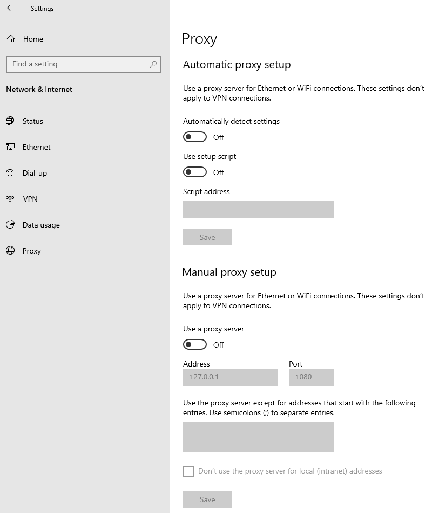Open the Home icon in sidebar
The width and height of the screenshot is (439, 513).
[11, 39]
